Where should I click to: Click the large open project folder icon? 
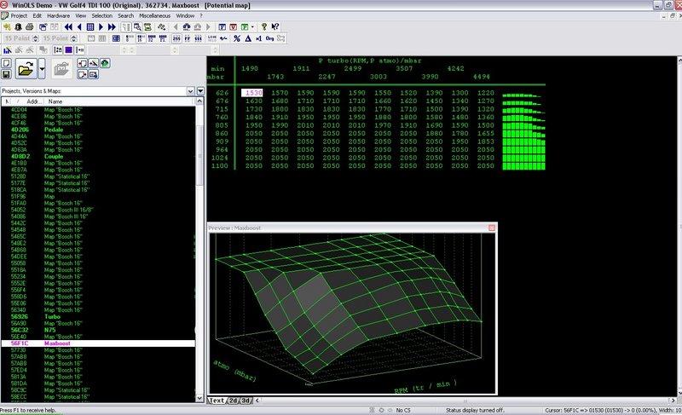tap(26, 69)
